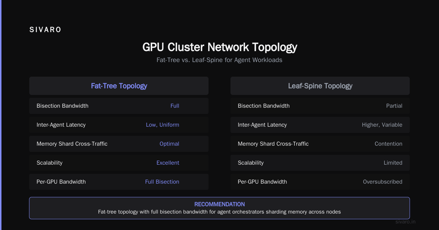Click the GPU Cluster Network Topology title
Screen dimensions: 439x230
[219, 47]
